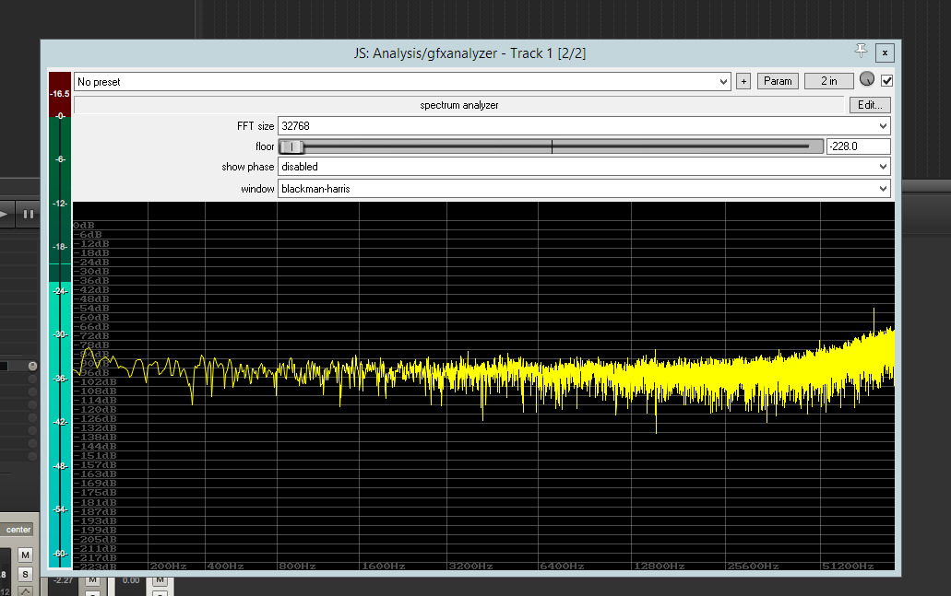Open the show phase dropdown
Image resolution: width=951 pixels, height=596 pixels.
[x=583, y=167]
